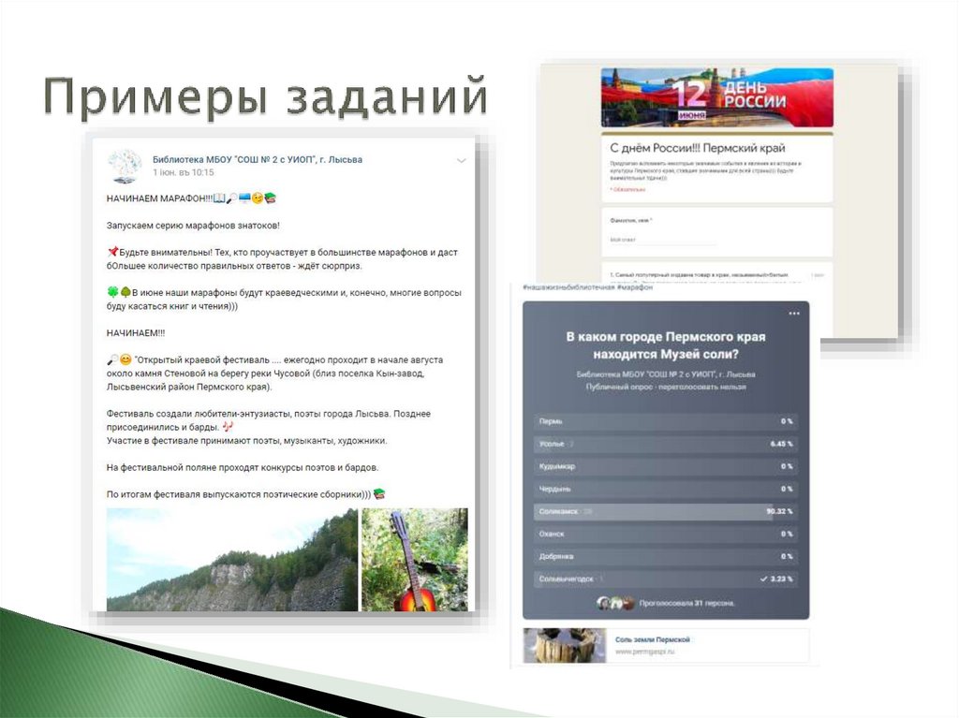Click the checkmark beside 3.23 % result
The height and width of the screenshot is (718, 959).
click(x=763, y=579)
